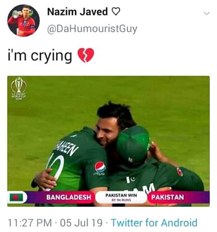This screenshot has height=232, width=217.
Task: Click the heart outline beside the name
Action: click(x=116, y=12)
